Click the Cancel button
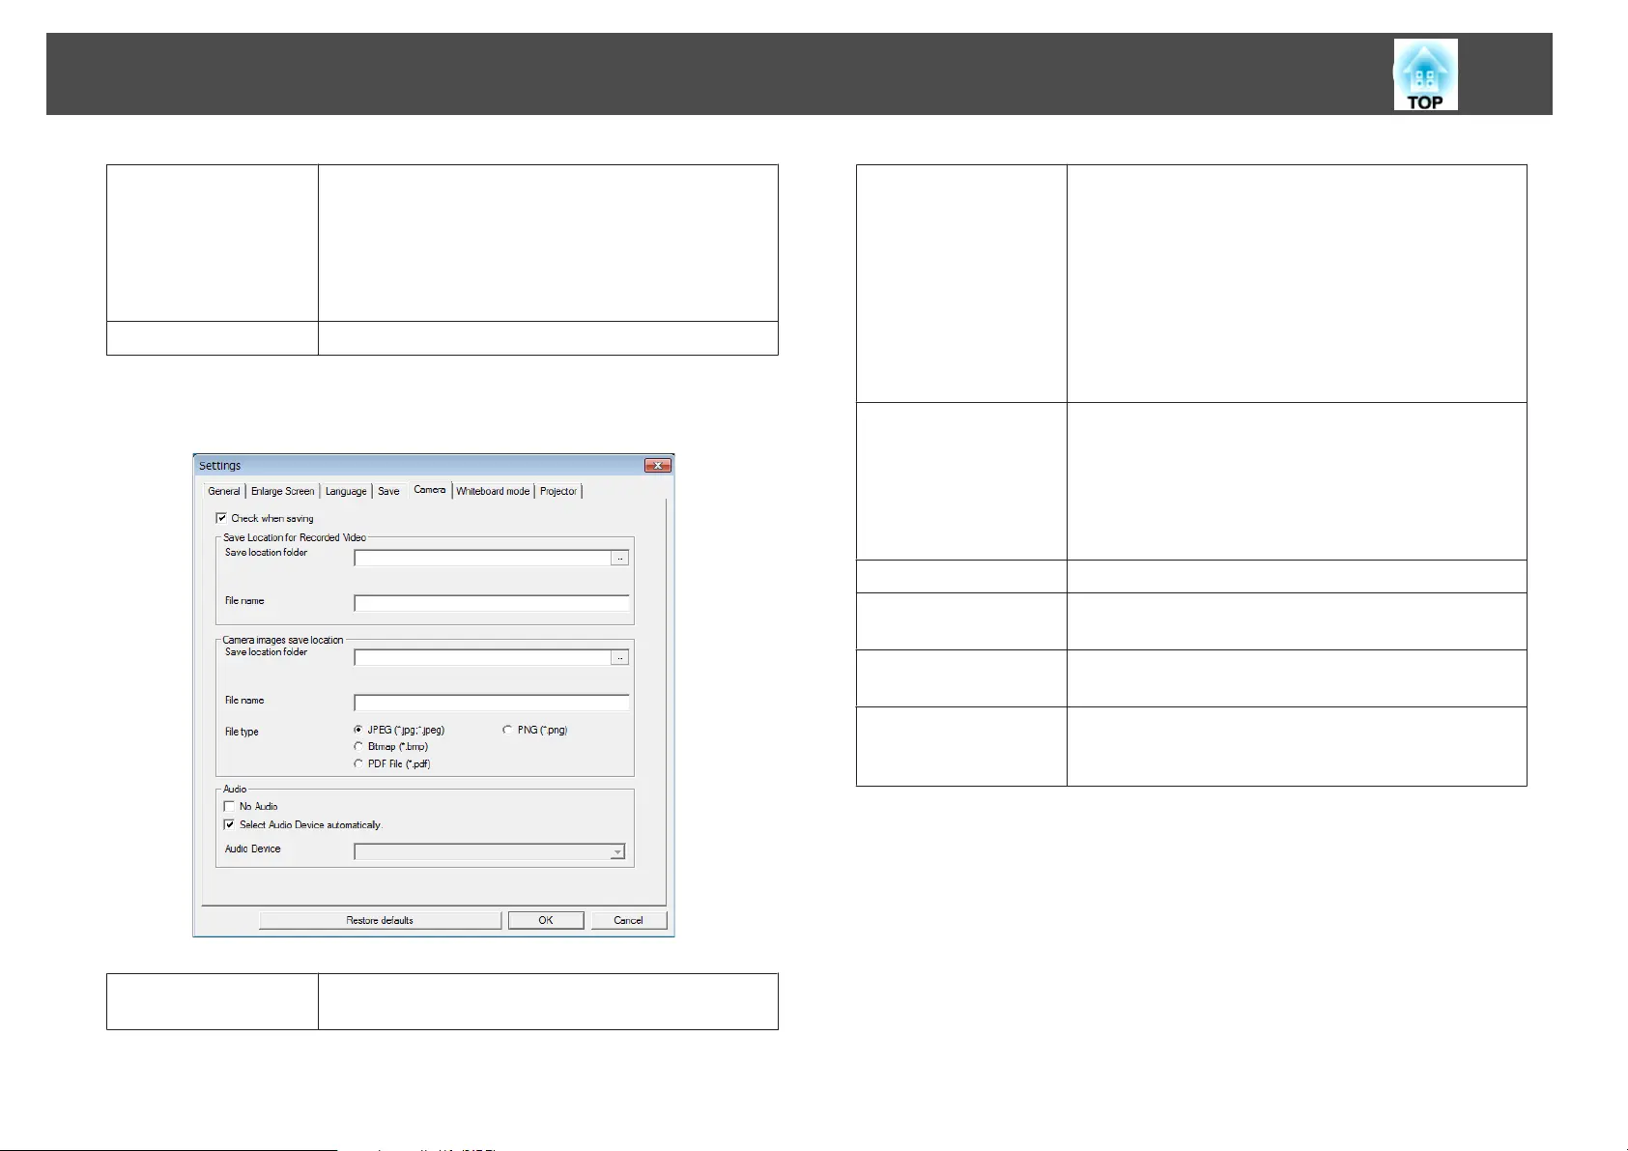Viewport: 1628px width, 1151px height. click(x=629, y=920)
